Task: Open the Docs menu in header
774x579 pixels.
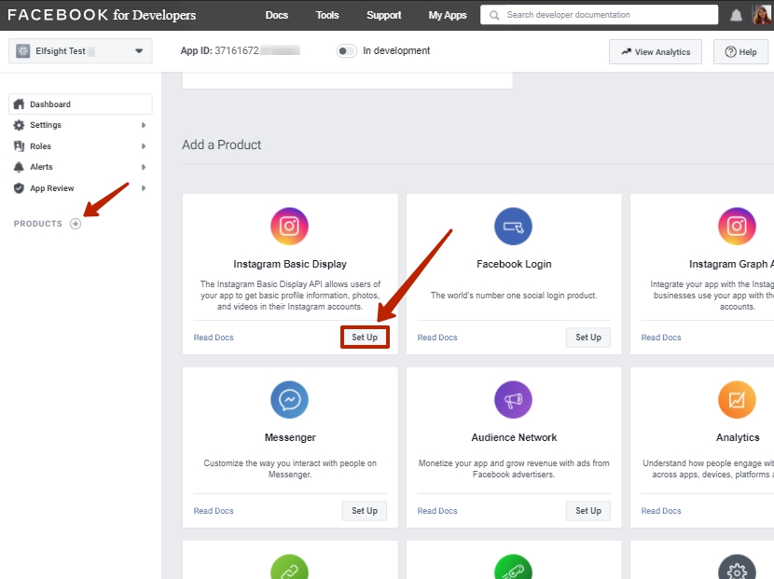Action: [x=277, y=16]
